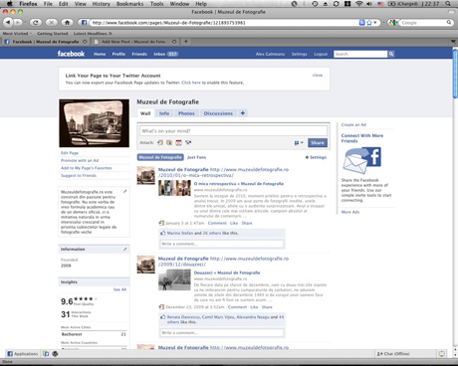The image size is (458, 366).
Task: Click the page profile photo
Action: pyautogui.click(x=95, y=123)
